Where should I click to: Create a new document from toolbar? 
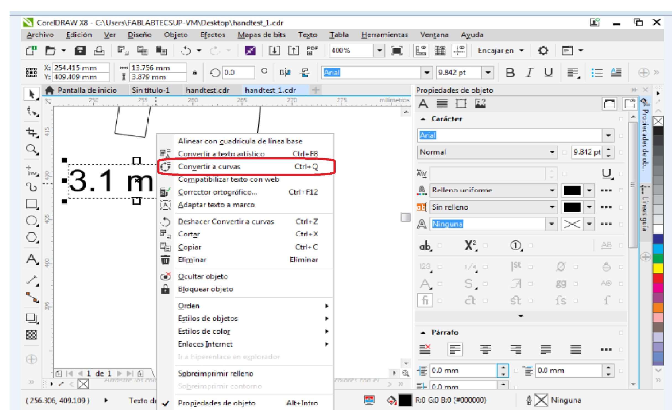point(31,51)
